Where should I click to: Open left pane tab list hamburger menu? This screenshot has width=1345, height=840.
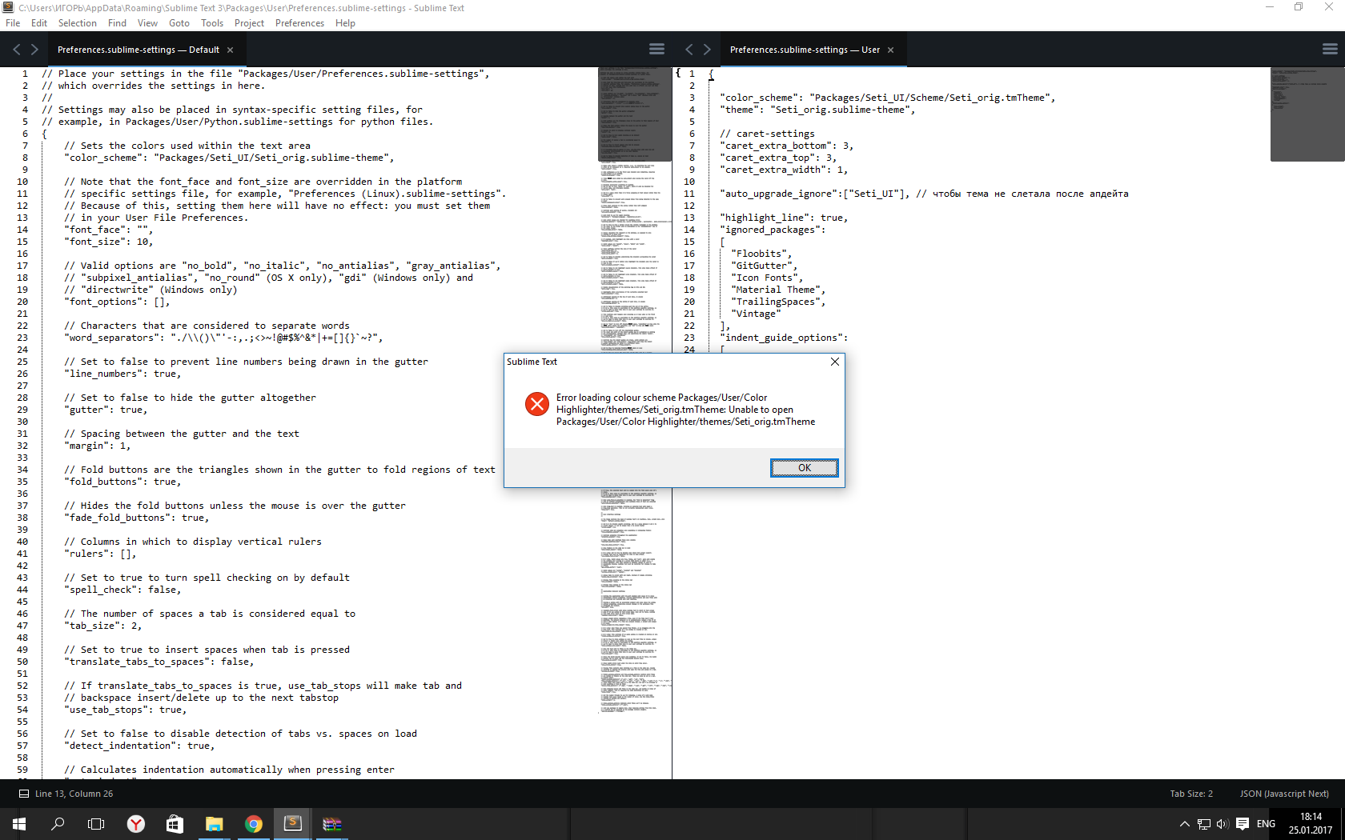tap(656, 50)
